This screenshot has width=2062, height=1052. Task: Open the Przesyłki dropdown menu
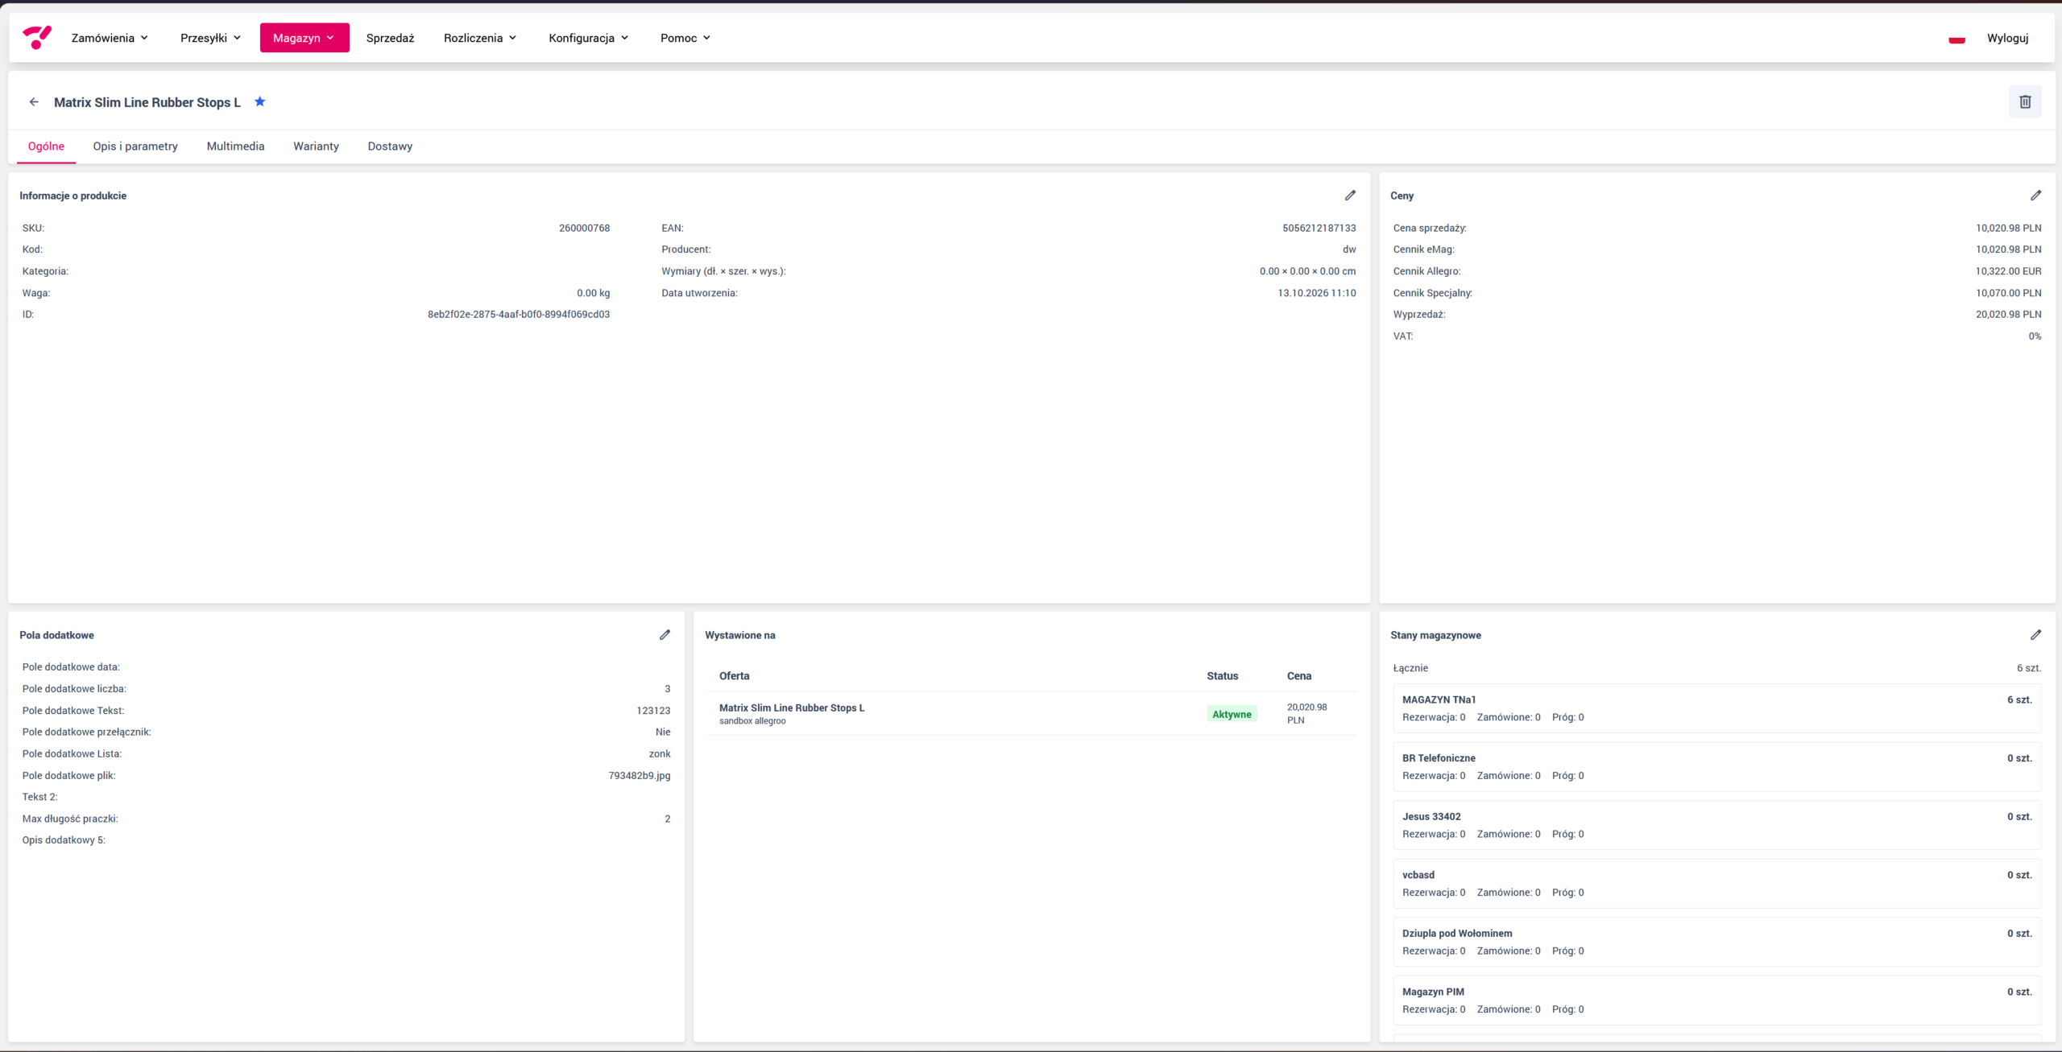click(x=210, y=38)
